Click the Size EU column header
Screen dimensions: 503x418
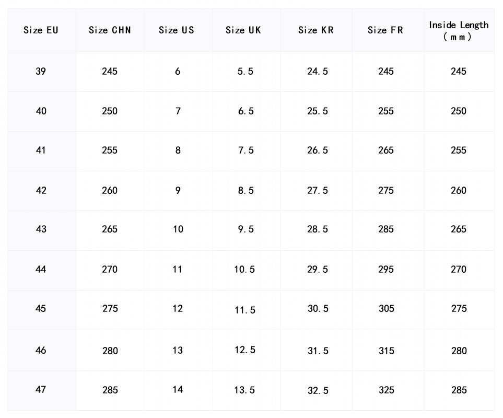[41, 30]
